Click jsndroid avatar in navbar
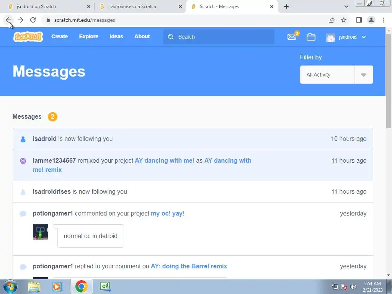Viewport: 392px width, 294px height. pyautogui.click(x=330, y=37)
